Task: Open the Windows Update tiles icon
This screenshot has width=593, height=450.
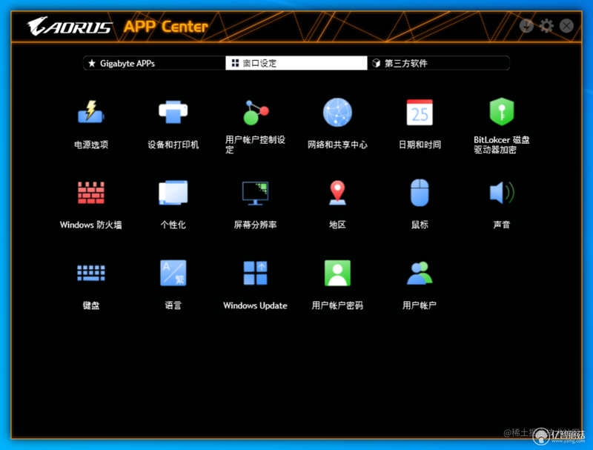Action: (255, 273)
